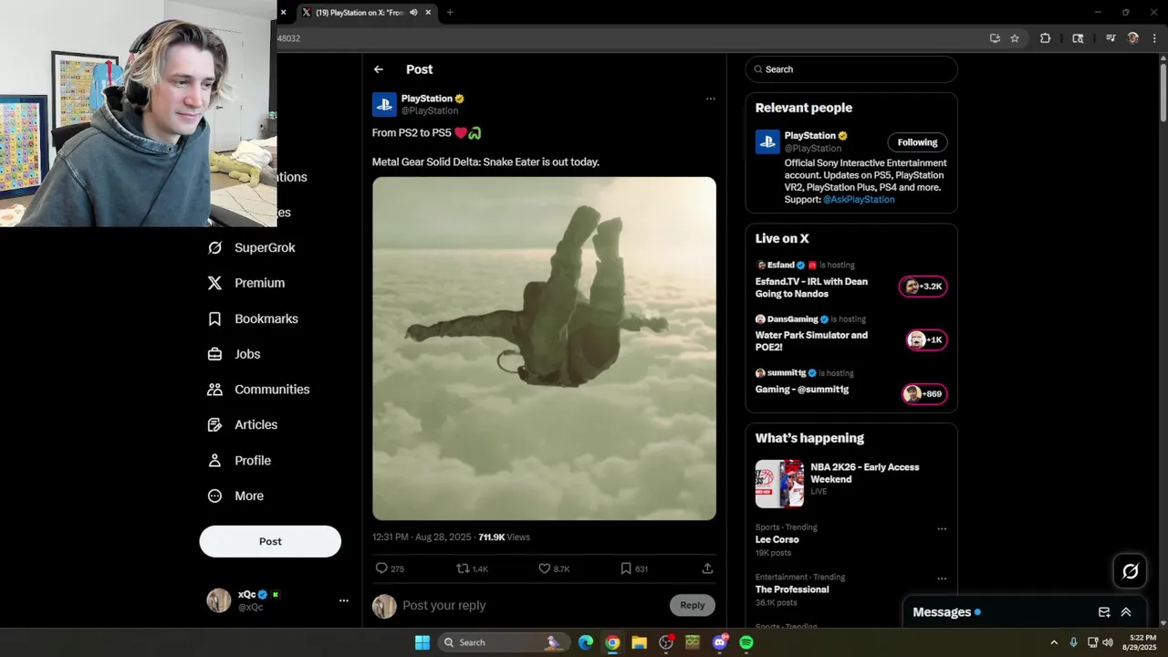This screenshot has height=657, width=1168.
Task: Open File Explorer from taskbar
Action: [639, 642]
